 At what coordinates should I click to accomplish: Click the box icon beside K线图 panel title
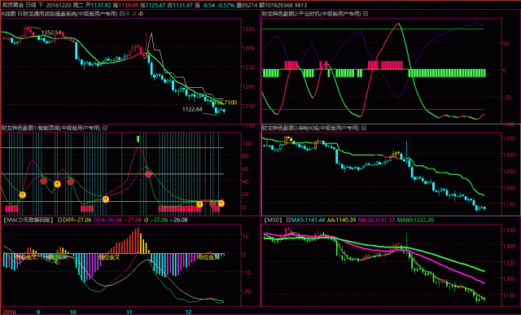click(x=121, y=14)
